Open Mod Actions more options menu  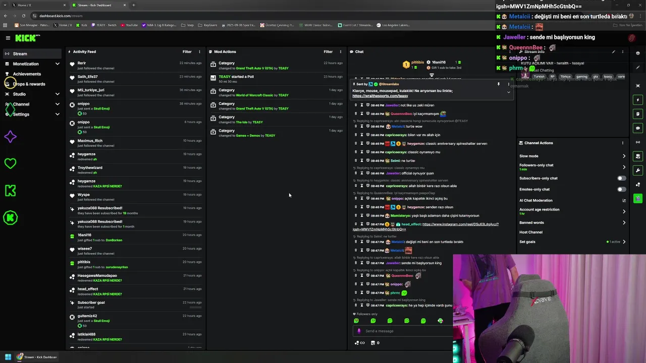pos(341,51)
